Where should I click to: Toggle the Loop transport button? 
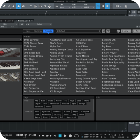[76, 136]
